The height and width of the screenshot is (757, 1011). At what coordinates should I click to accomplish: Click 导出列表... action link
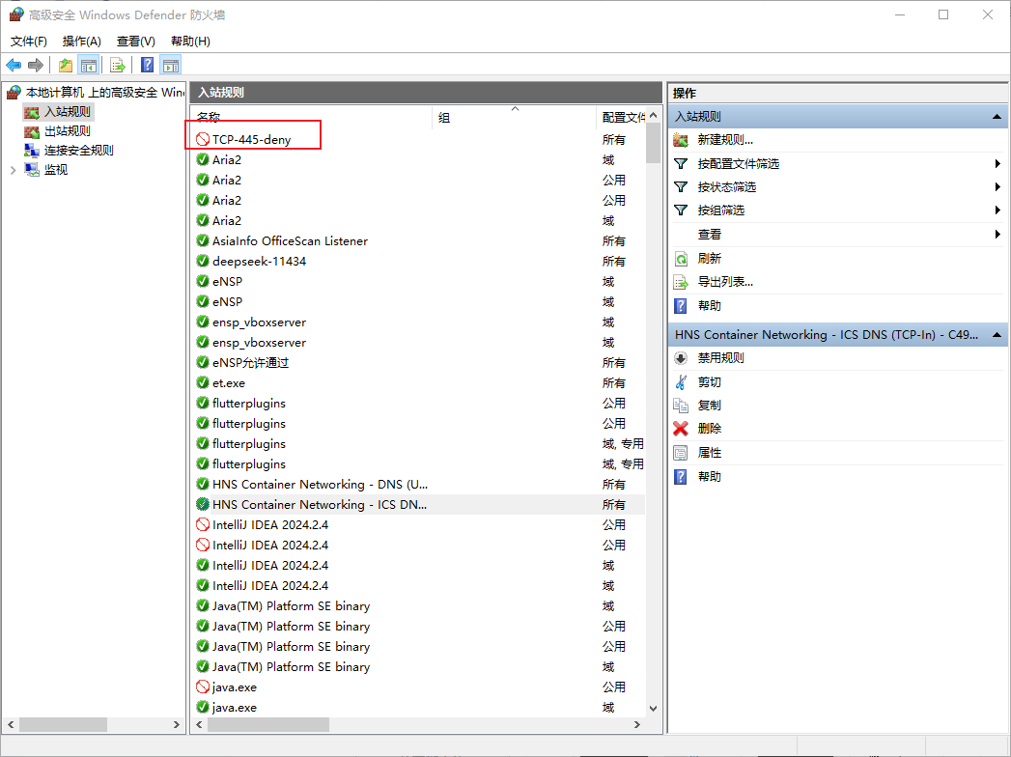click(725, 282)
